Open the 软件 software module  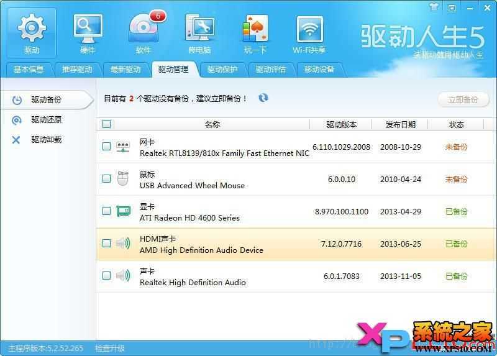[x=144, y=34]
